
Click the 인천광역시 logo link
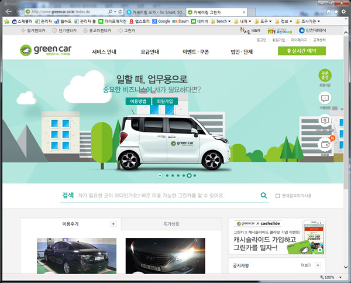(312, 30)
